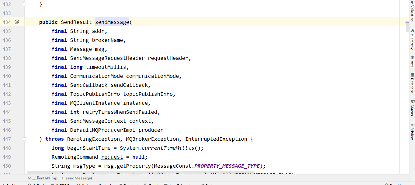Select sendMessage() in the breadcrumb bar

pos(80,178)
